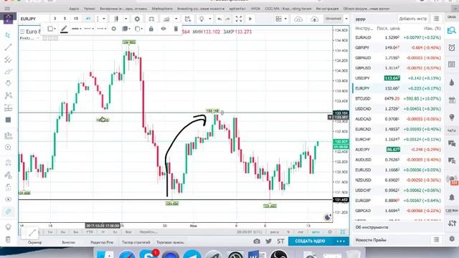Select the 5 minute timeframe
459x258 pixels.
(65, 19)
